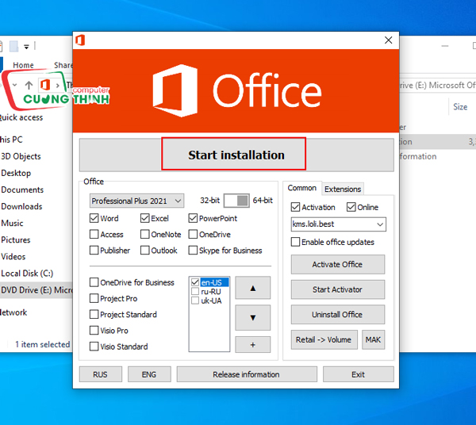
Task: Check Enable office updates
Action: (295, 242)
